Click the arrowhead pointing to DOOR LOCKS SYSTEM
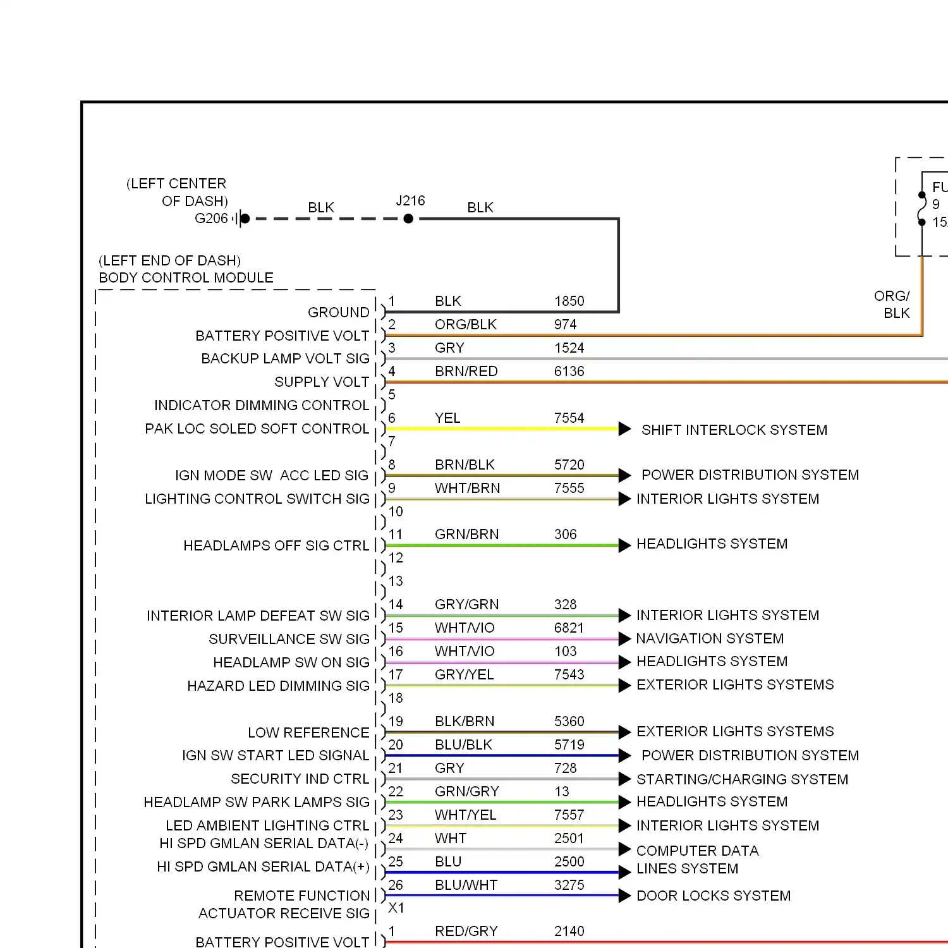The height and width of the screenshot is (948, 948). [625, 896]
